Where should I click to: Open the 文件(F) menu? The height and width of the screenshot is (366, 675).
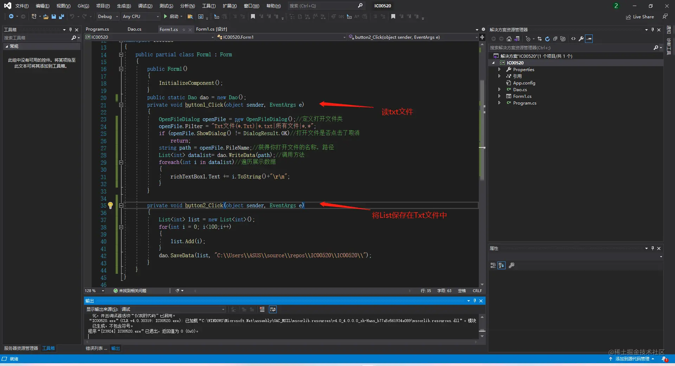point(22,6)
